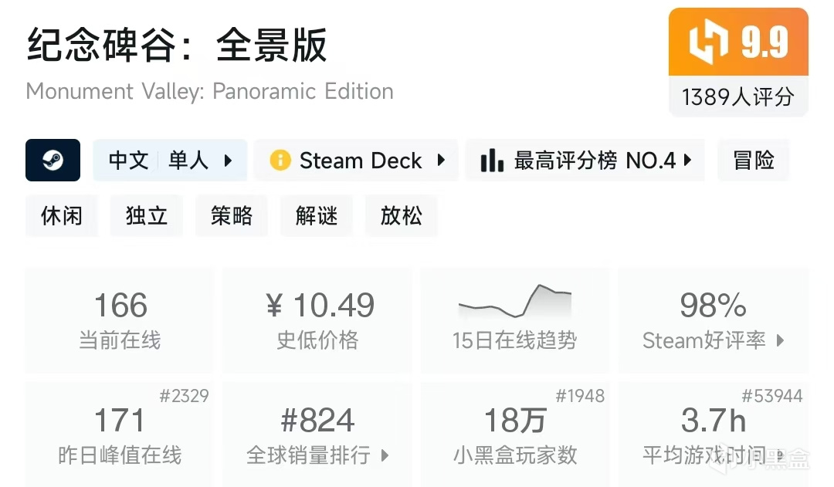Open the 小黑盒玩家数 18万 card

tap(514, 433)
